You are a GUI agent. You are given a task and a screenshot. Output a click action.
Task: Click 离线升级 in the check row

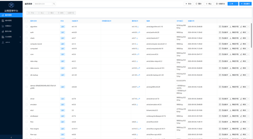234,38
